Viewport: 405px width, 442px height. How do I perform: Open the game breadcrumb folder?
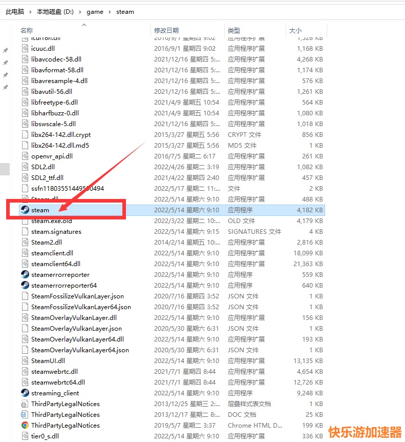[95, 12]
